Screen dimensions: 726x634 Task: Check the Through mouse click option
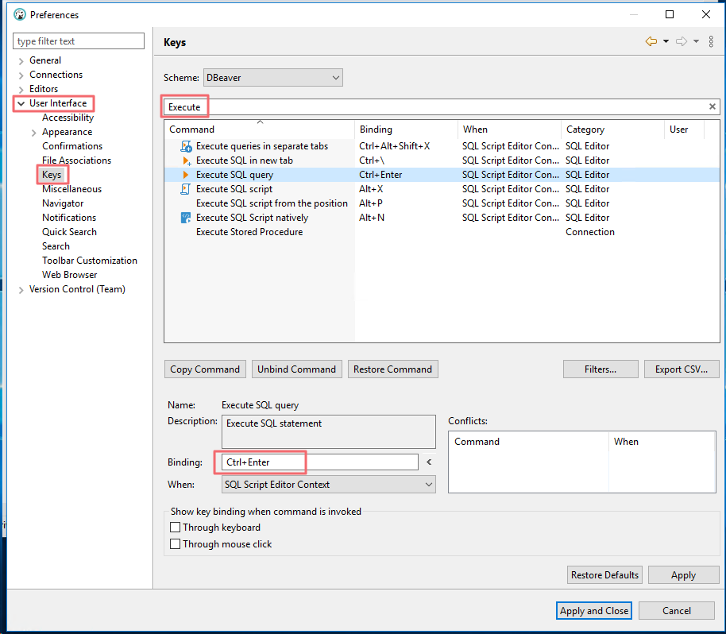(x=176, y=543)
